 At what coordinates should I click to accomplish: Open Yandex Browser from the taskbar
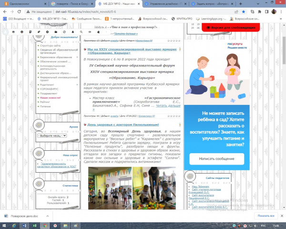pos(55,226)
